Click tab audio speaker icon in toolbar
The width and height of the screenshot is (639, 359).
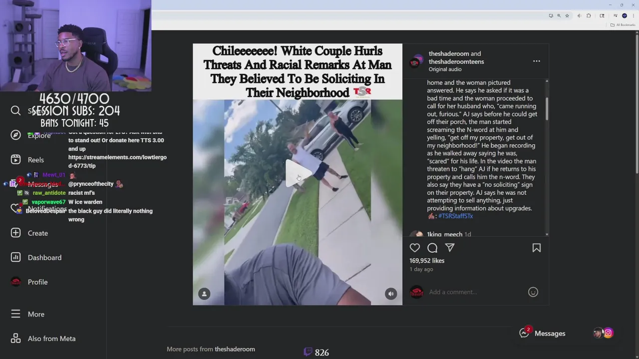(579, 15)
